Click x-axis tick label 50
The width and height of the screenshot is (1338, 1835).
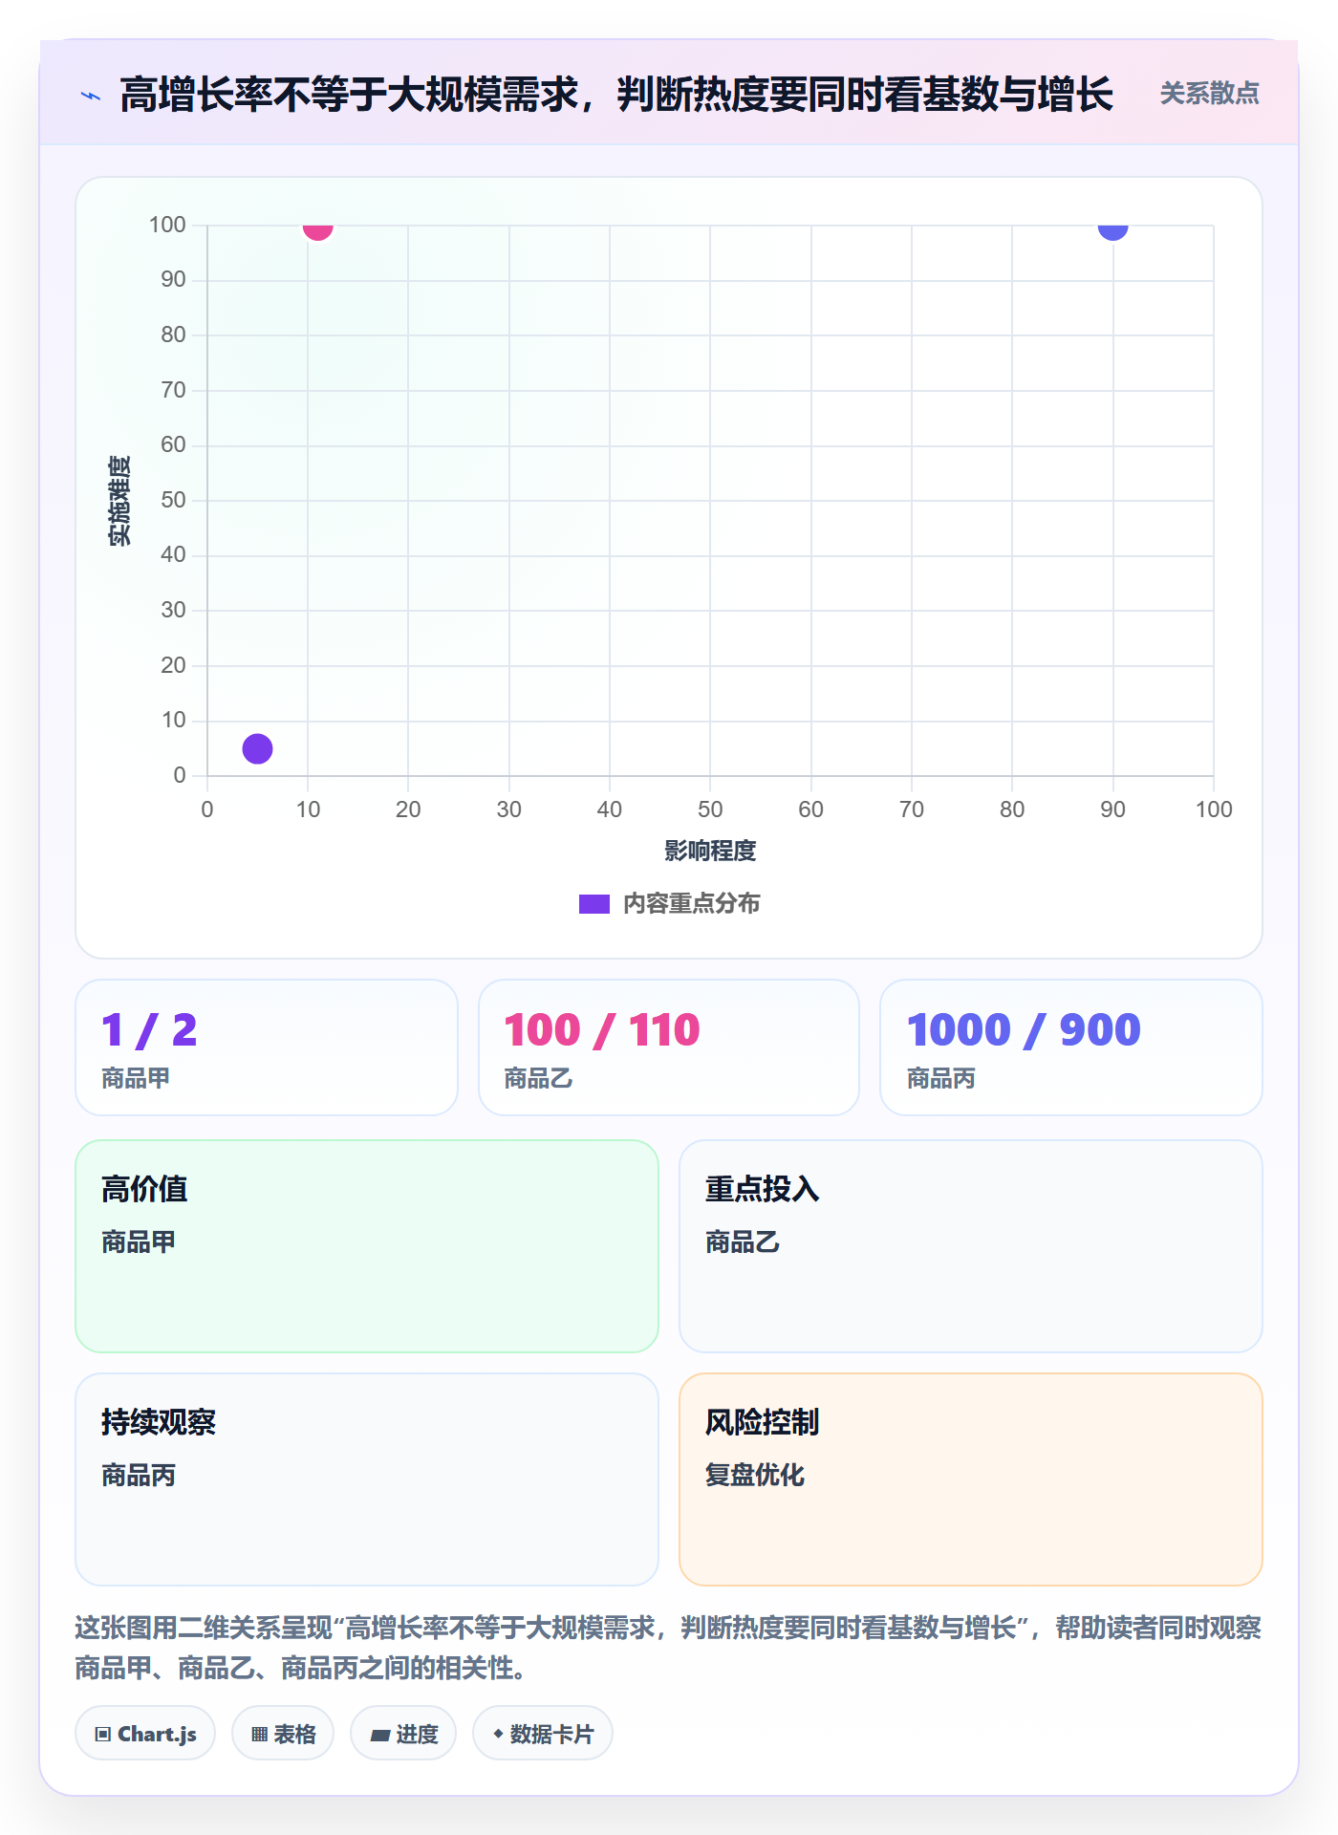pyautogui.click(x=710, y=810)
